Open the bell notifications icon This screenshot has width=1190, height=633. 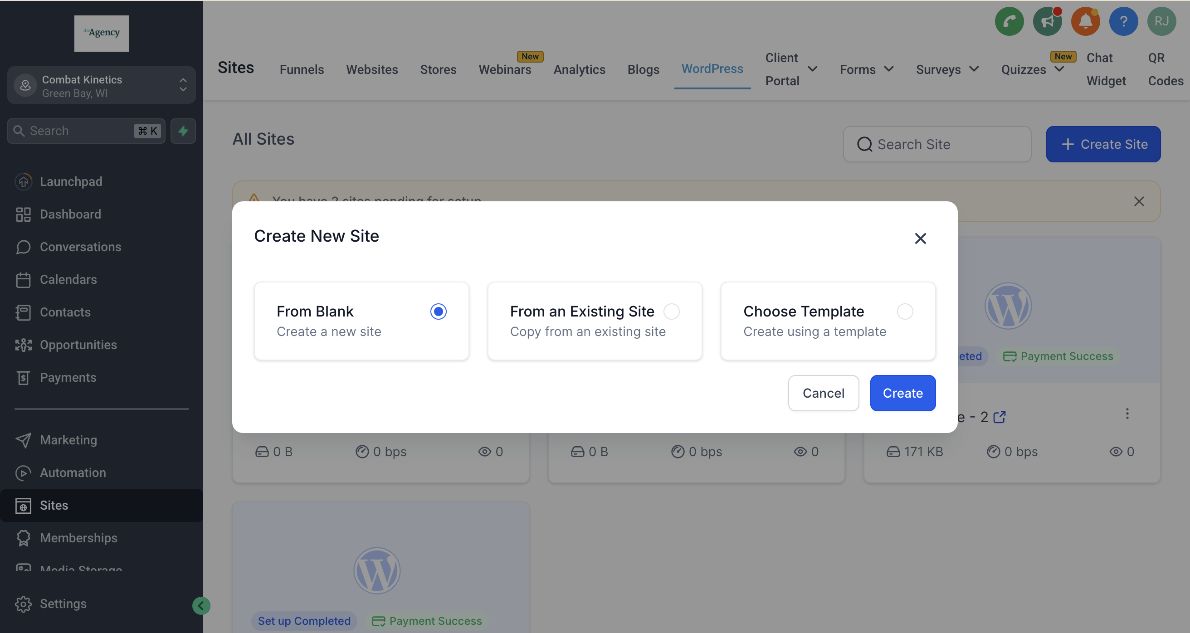[1085, 21]
